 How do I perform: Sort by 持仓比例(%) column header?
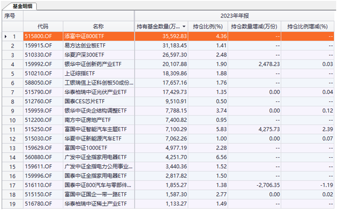(208, 27)
